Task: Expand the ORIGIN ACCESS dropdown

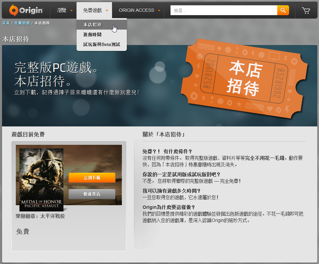Action: click(x=140, y=10)
